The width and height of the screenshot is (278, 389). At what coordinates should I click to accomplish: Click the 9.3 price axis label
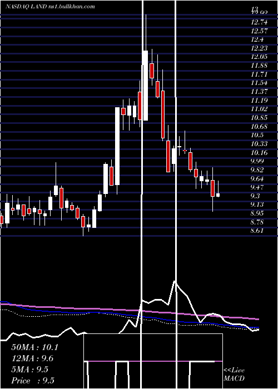[x=256, y=196]
